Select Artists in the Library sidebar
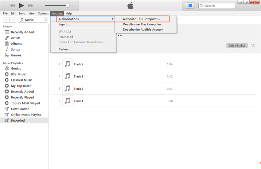Viewport: 261px width, 169px height. (x=16, y=38)
